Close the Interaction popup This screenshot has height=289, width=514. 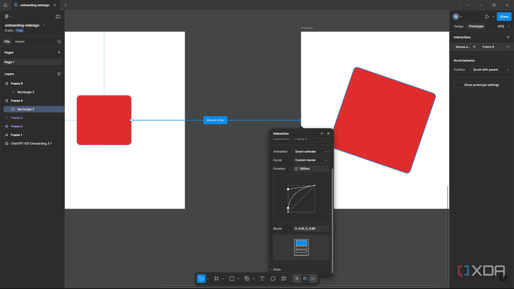click(x=328, y=134)
